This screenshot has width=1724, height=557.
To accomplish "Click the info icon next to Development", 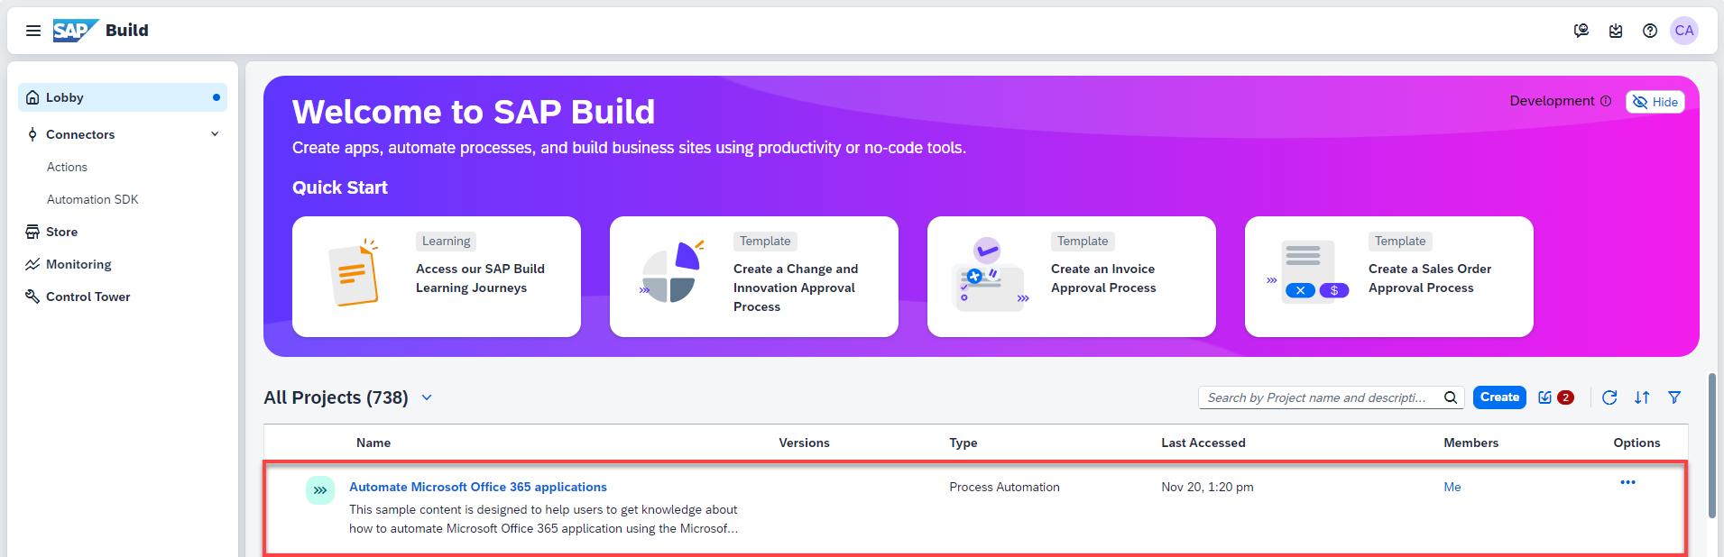I will click(1606, 101).
